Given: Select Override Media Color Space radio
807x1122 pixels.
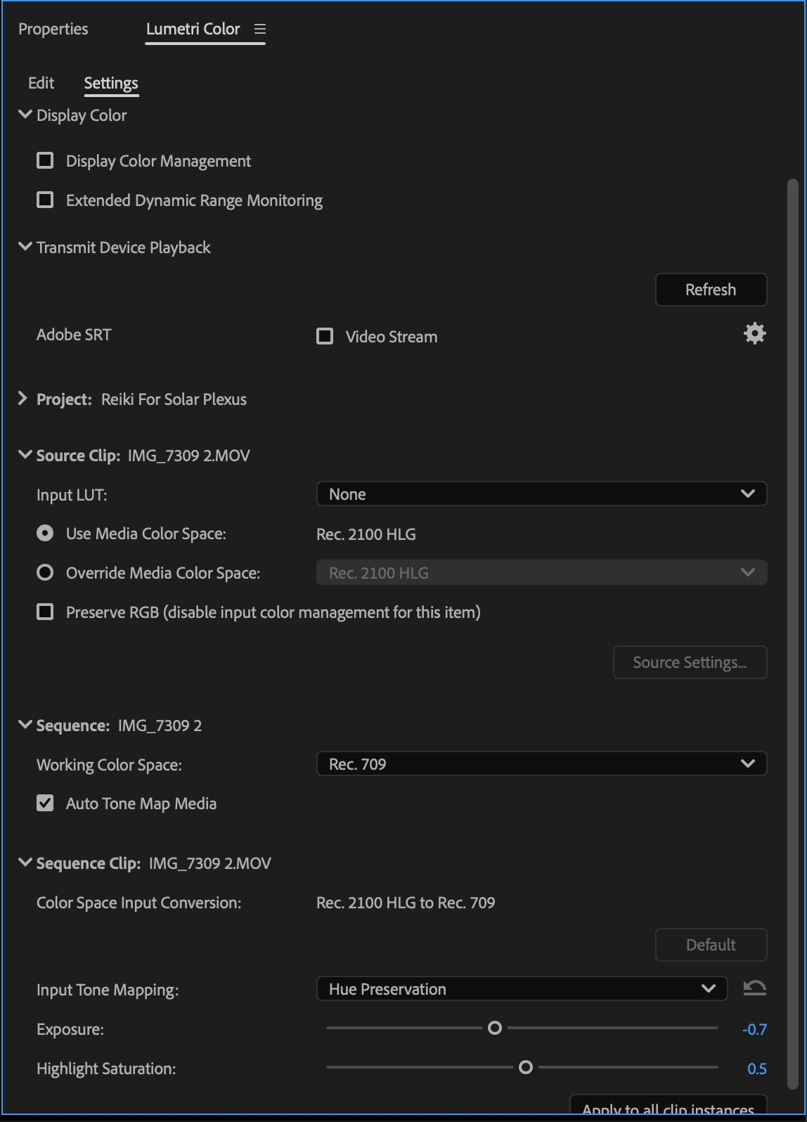Looking at the screenshot, I should coord(45,573).
